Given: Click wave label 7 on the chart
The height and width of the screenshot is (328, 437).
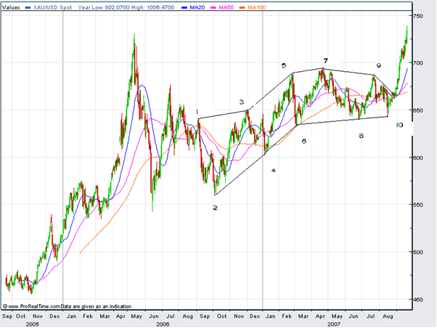Looking at the screenshot, I should [x=326, y=60].
